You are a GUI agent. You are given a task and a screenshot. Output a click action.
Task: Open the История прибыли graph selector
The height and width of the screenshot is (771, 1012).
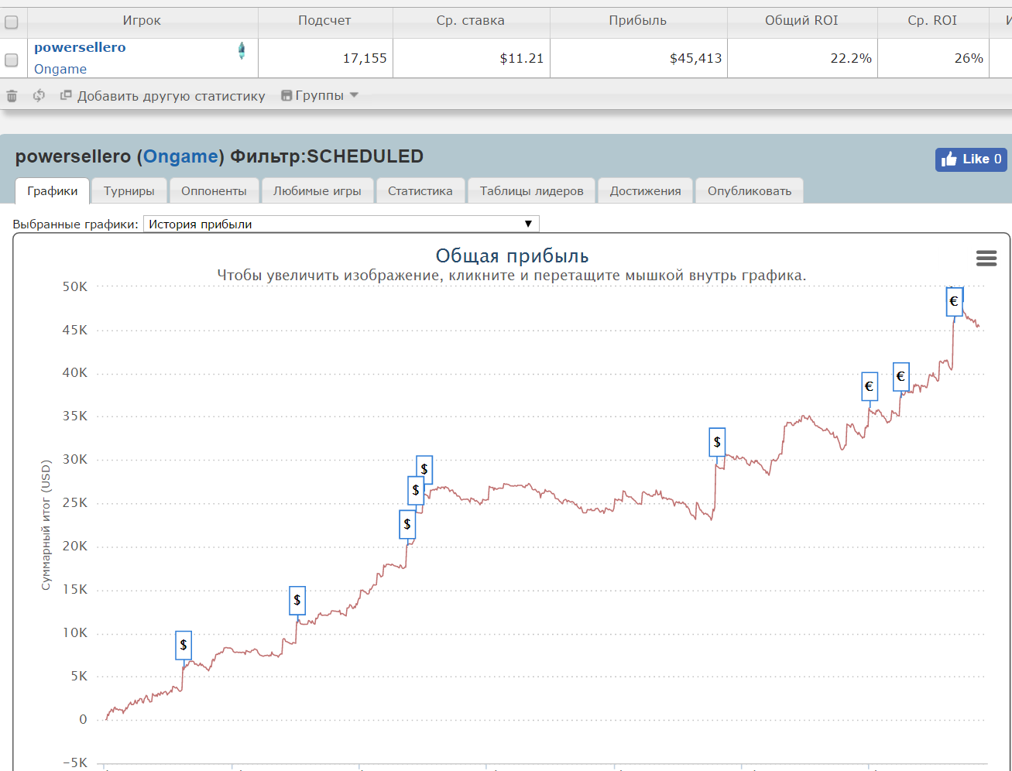click(x=341, y=224)
